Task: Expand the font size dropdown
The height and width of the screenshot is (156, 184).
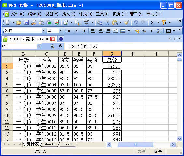Action: (61, 31)
